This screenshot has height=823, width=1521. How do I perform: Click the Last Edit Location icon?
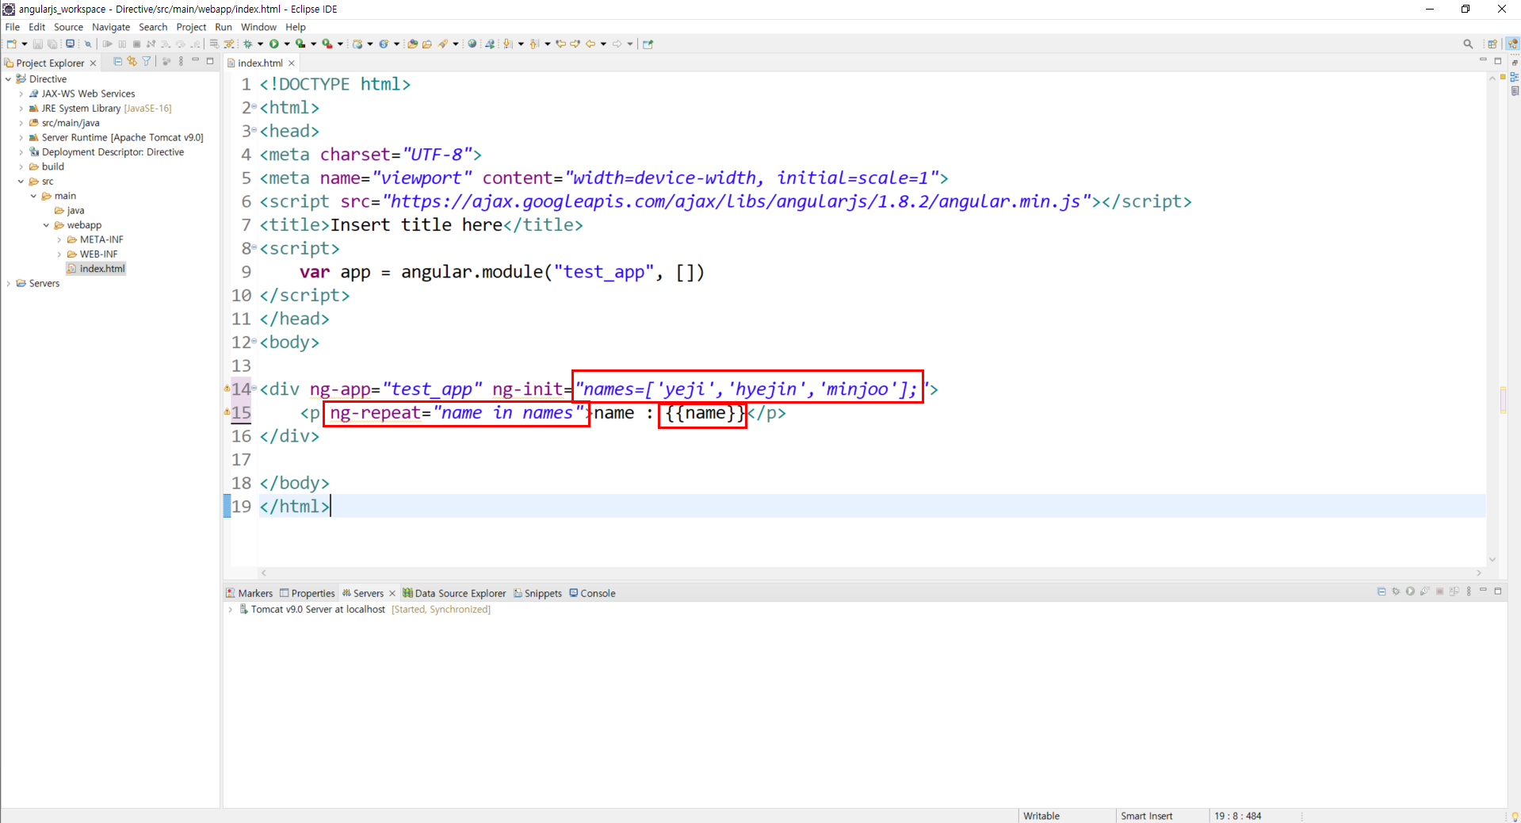(560, 44)
